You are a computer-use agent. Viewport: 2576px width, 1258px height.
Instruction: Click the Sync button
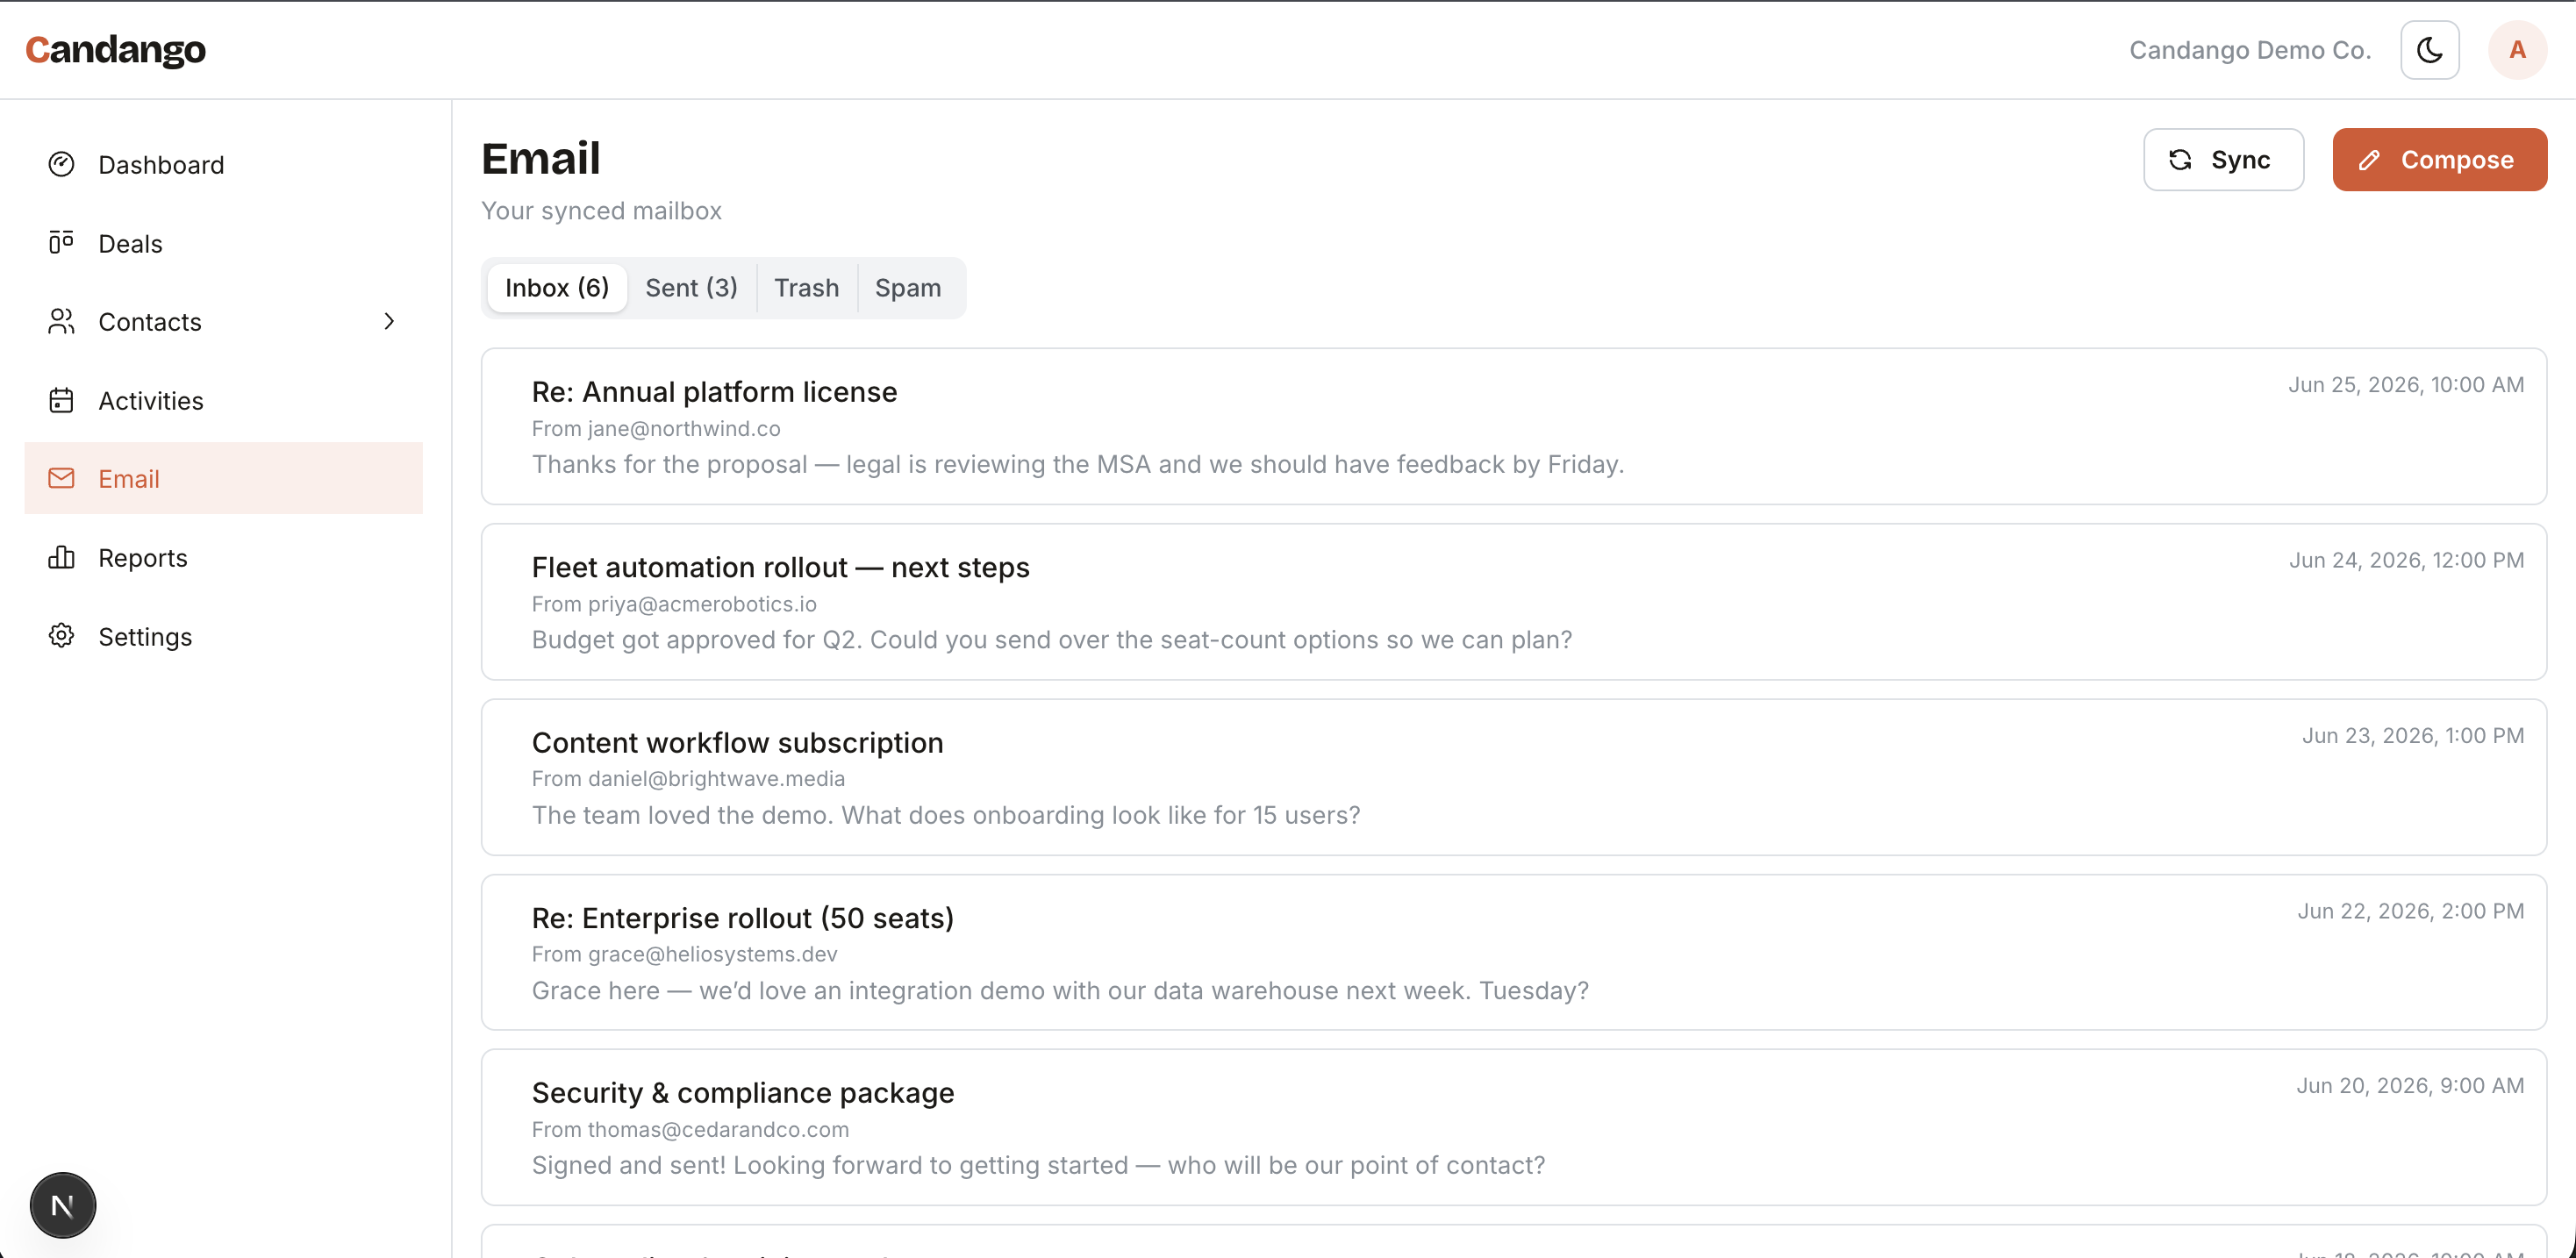tap(2223, 159)
